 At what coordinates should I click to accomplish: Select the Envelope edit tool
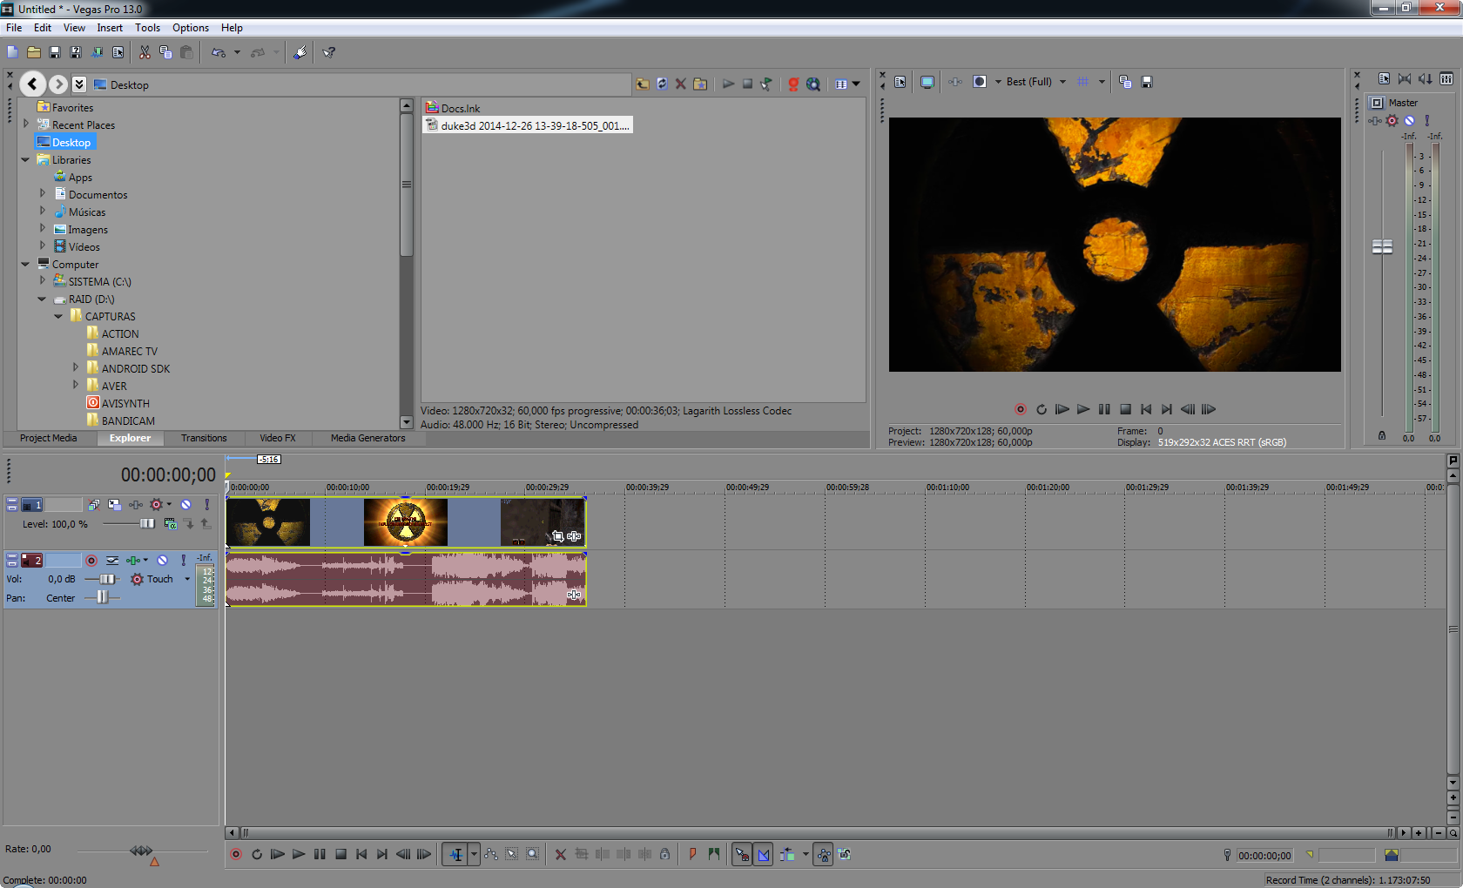point(491,855)
